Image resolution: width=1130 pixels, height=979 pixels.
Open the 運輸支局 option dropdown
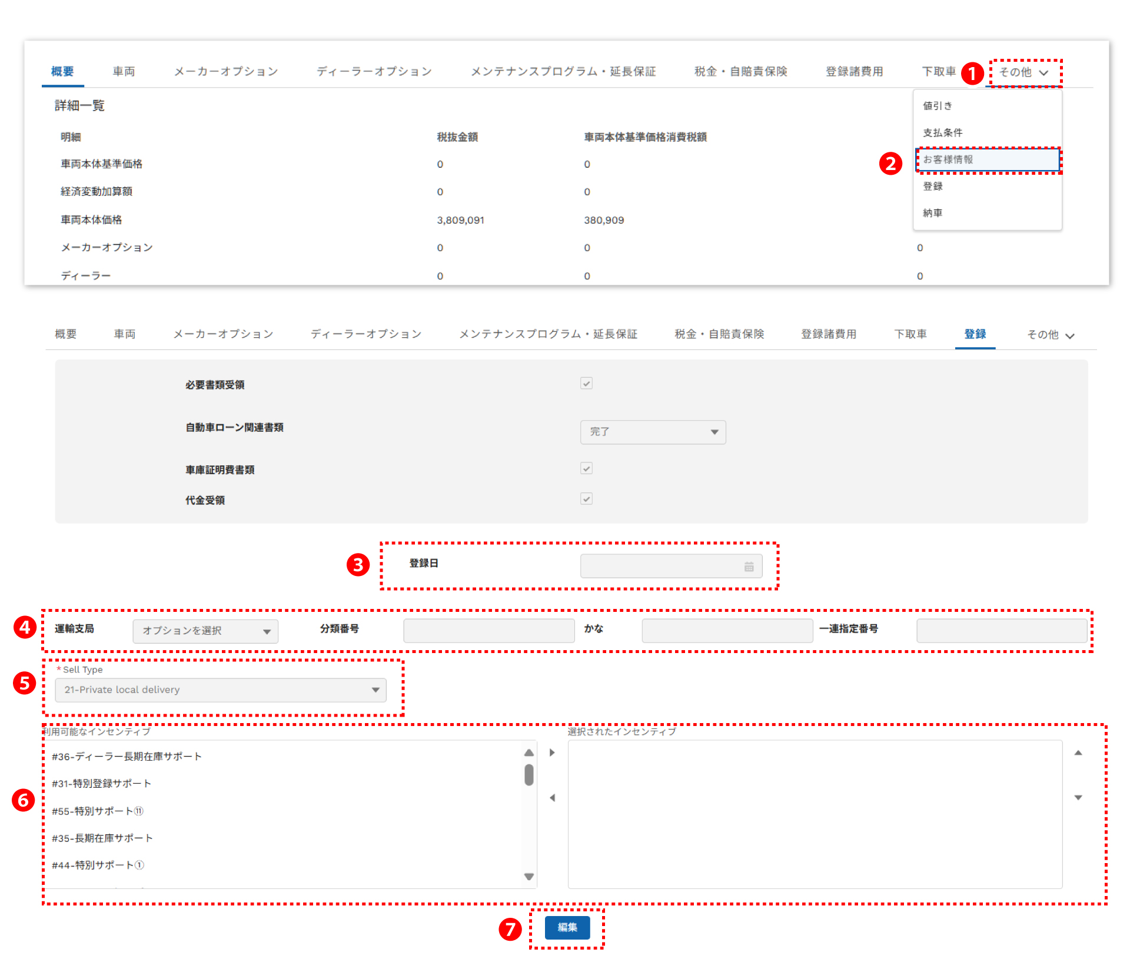[205, 631]
